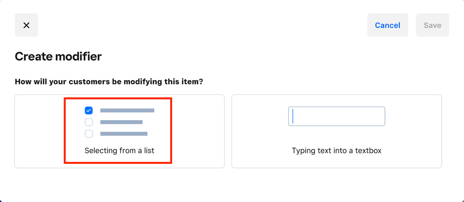Viewport: 464px width, 202px height.
Task: Click the Cancel button
Action: (x=387, y=25)
